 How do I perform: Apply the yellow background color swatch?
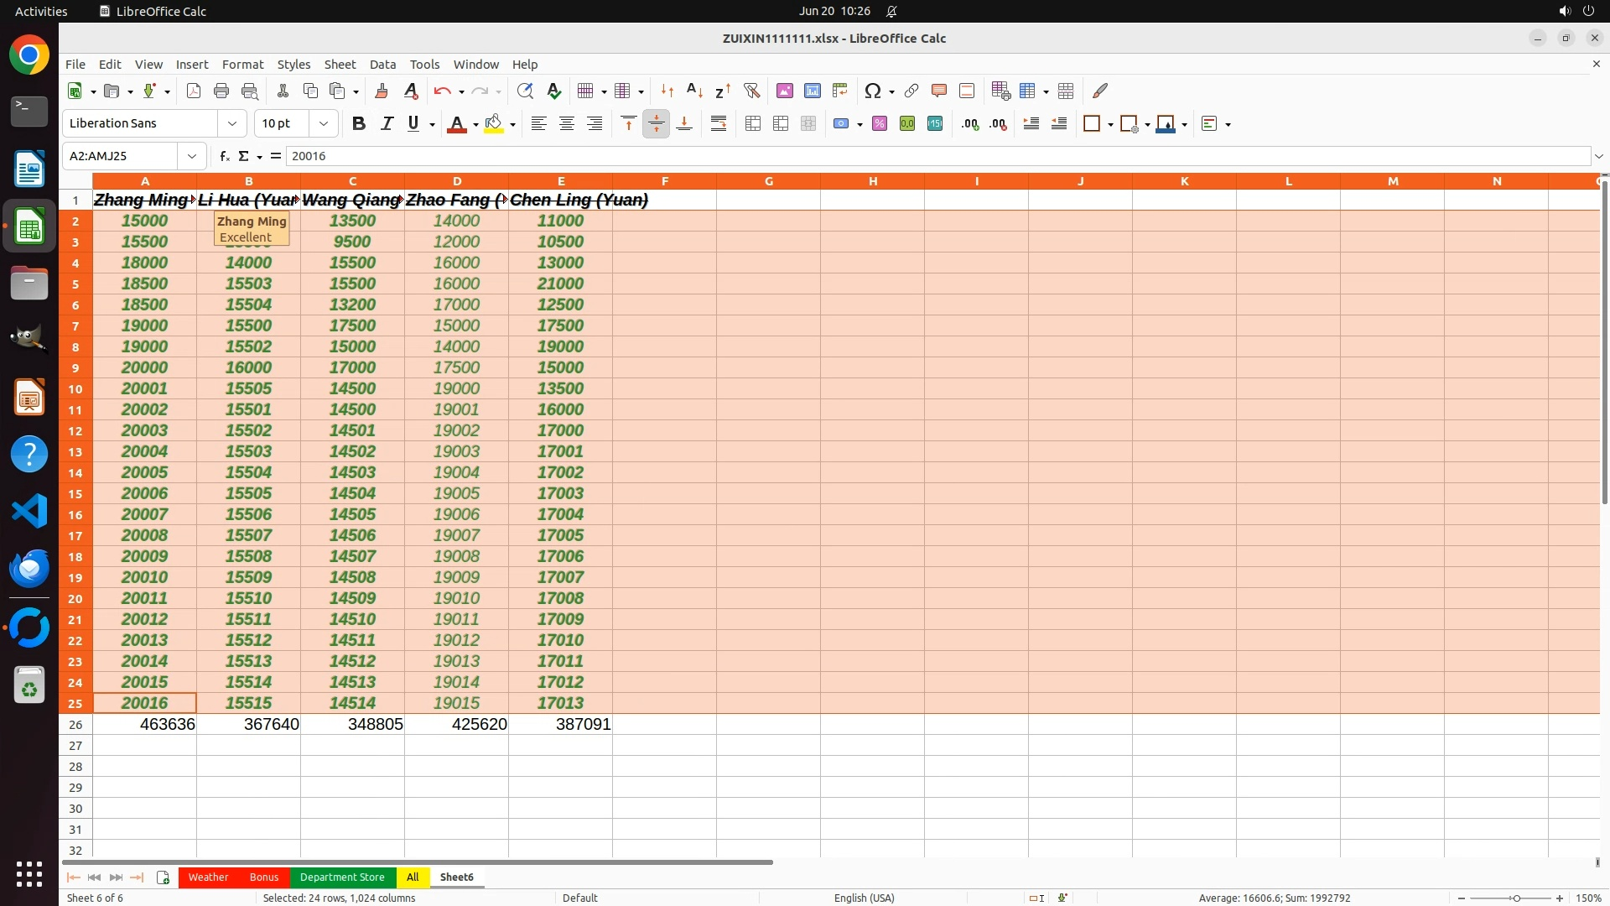494,123
